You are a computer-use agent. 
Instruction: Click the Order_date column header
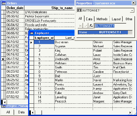(15, 8)
